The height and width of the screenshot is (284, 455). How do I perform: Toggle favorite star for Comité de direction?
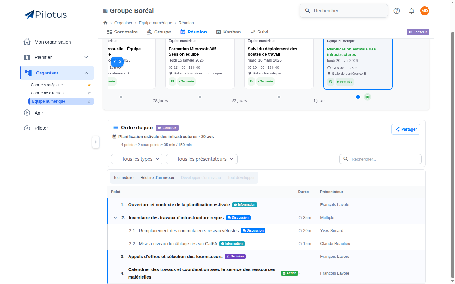tap(89, 93)
